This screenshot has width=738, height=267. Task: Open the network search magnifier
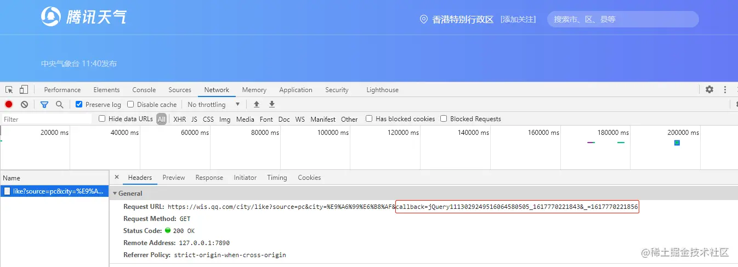click(x=59, y=104)
